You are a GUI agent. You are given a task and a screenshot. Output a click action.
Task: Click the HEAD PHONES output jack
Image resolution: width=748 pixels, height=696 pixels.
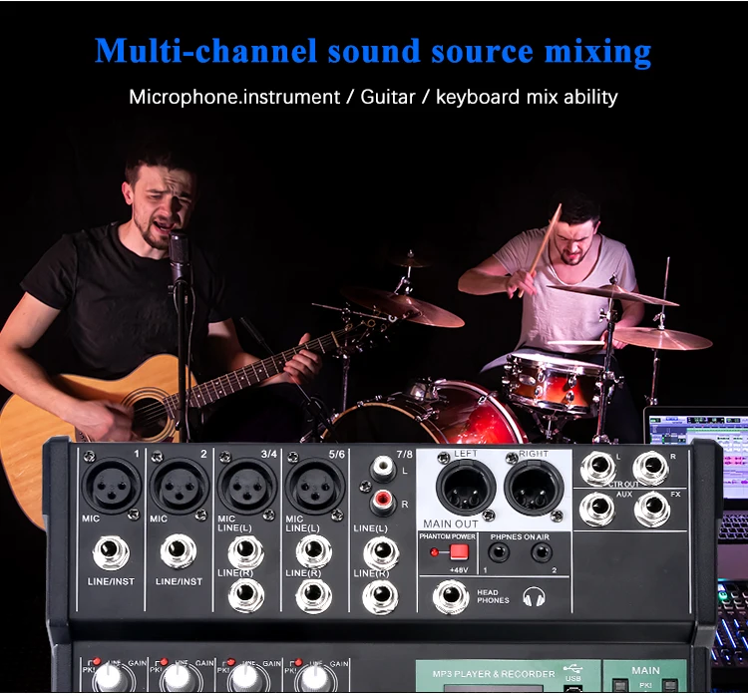[x=451, y=596]
